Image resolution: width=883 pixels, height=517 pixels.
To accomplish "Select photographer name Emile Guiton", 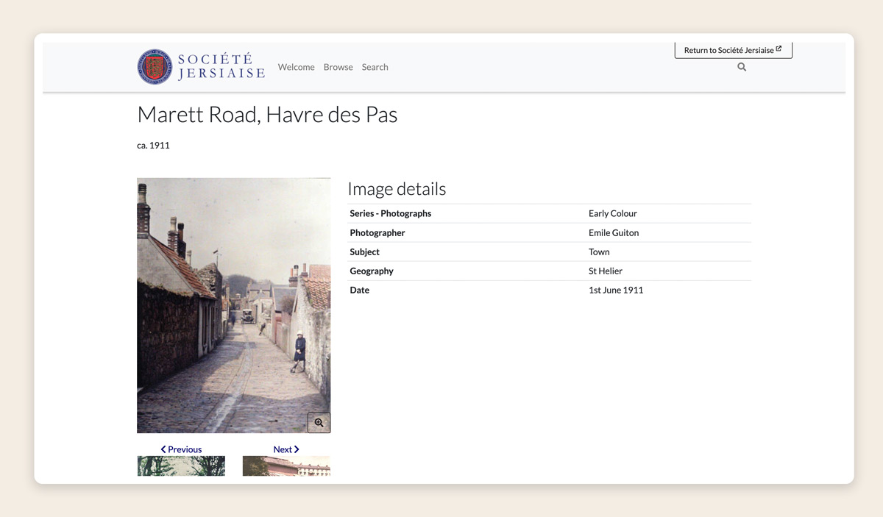I will [613, 232].
